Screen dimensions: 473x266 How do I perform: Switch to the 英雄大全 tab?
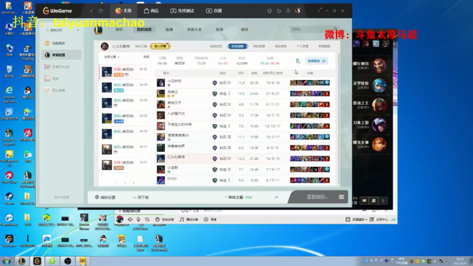click(x=194, y=29)
